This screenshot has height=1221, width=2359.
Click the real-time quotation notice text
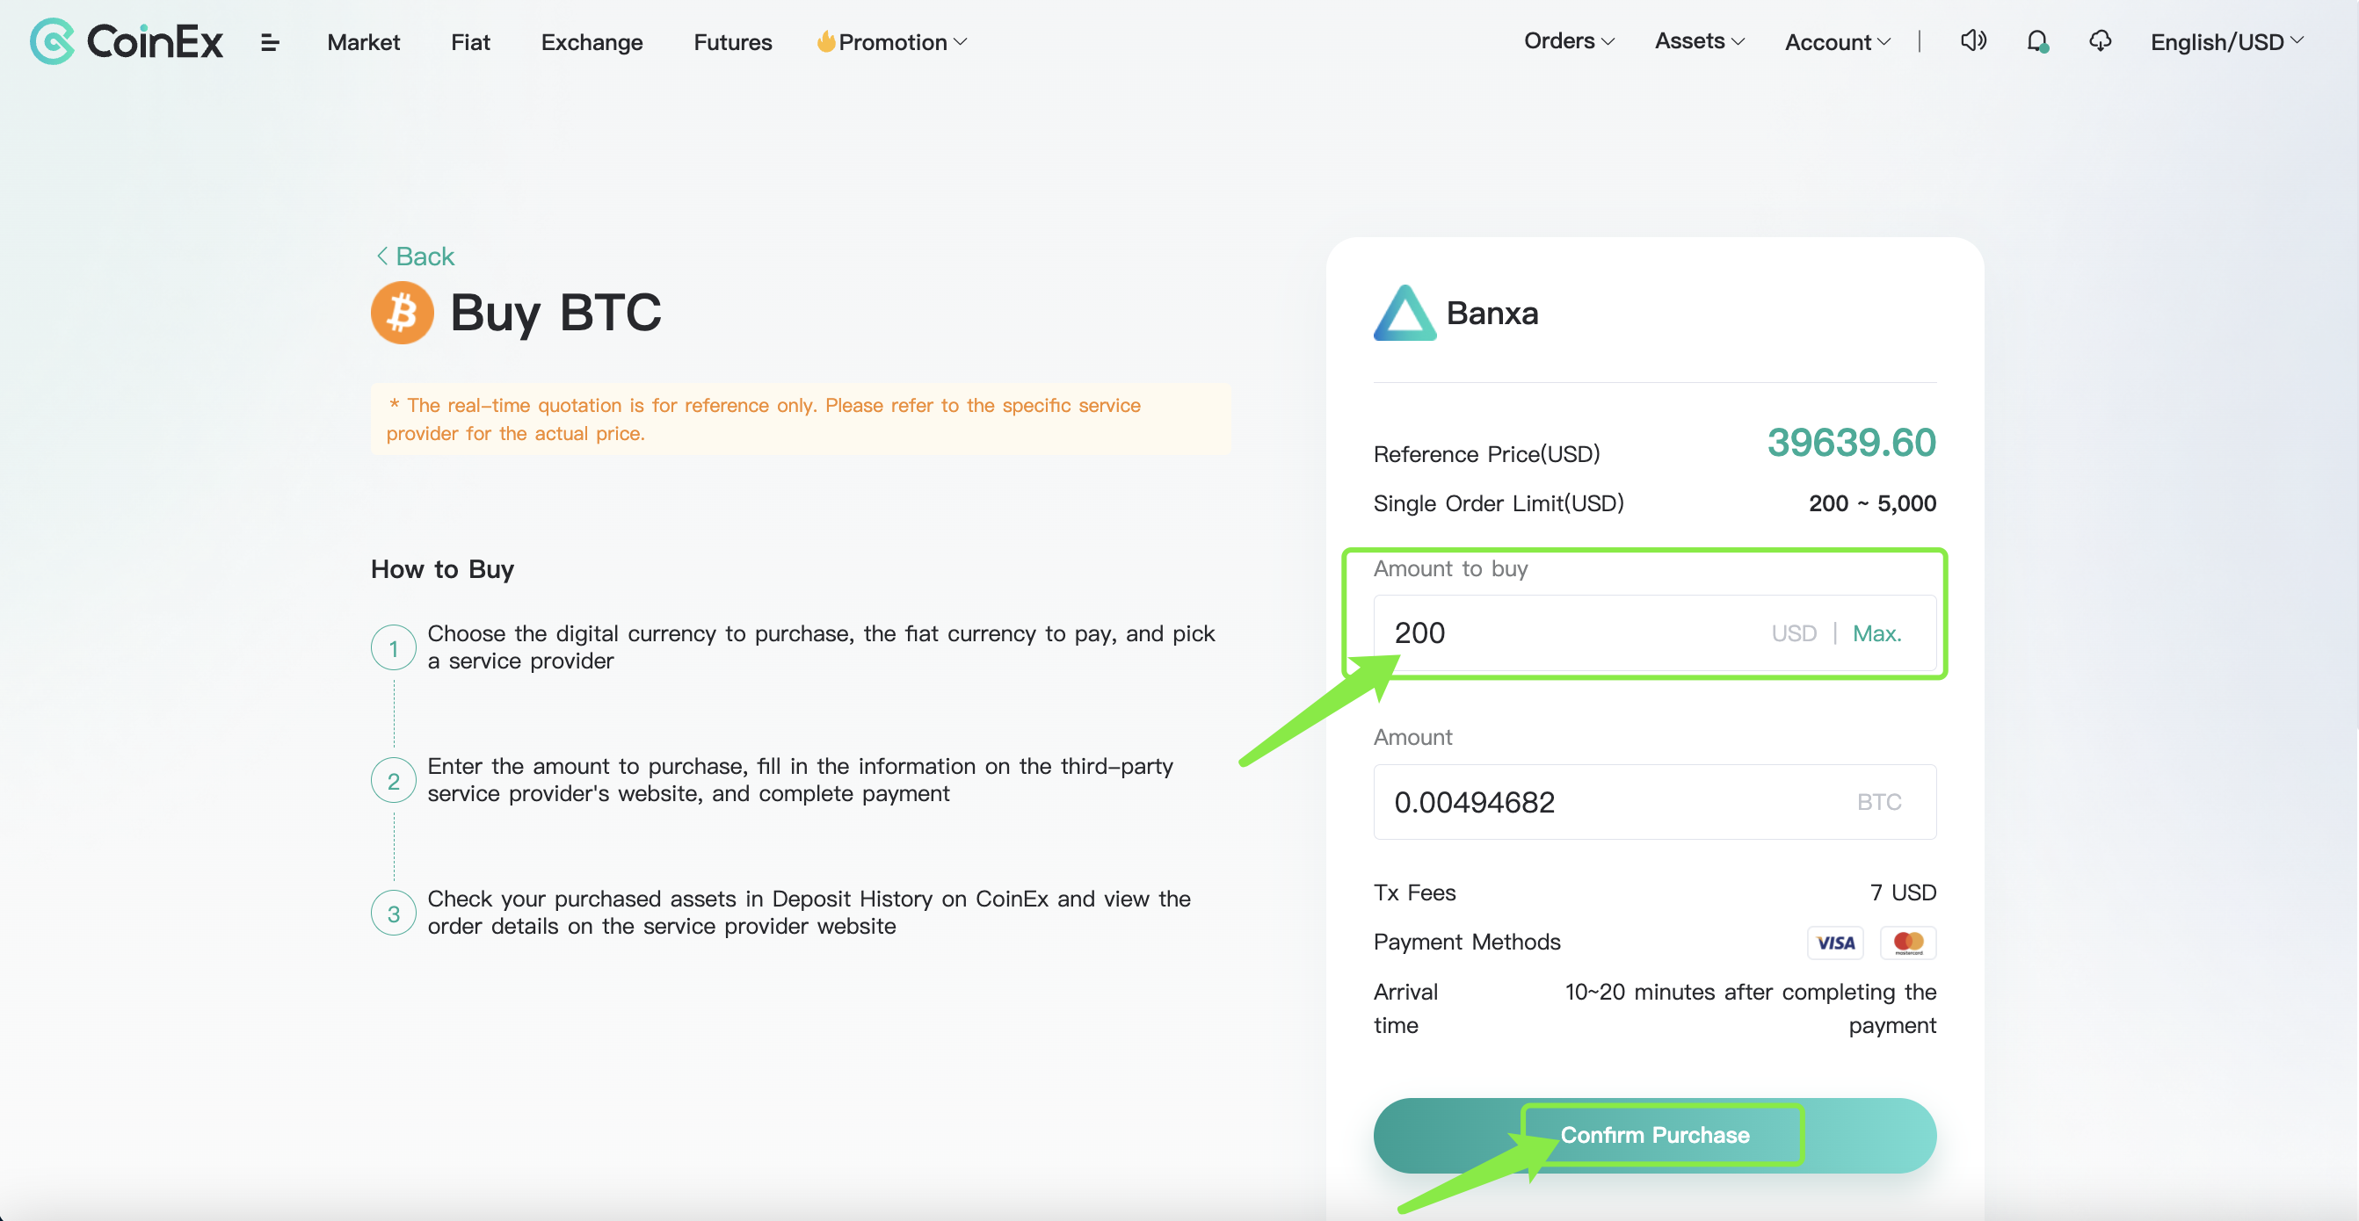coord(764,419)
